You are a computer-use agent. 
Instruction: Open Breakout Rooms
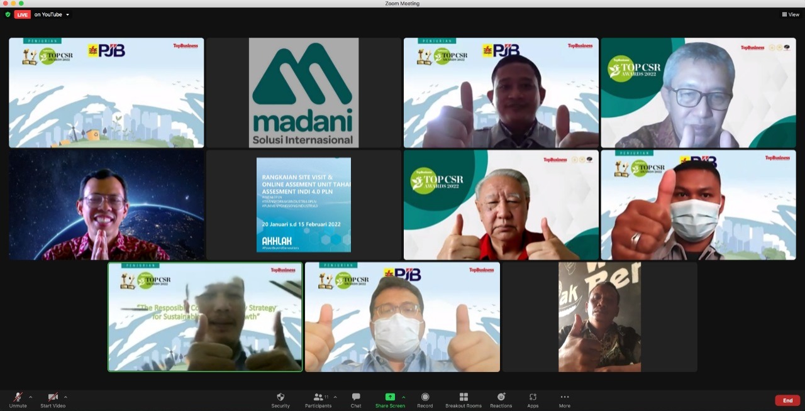point(464,400)
